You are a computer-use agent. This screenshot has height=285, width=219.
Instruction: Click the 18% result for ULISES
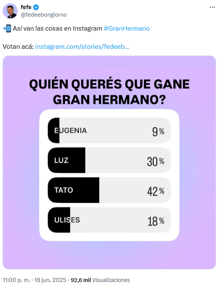156,221
